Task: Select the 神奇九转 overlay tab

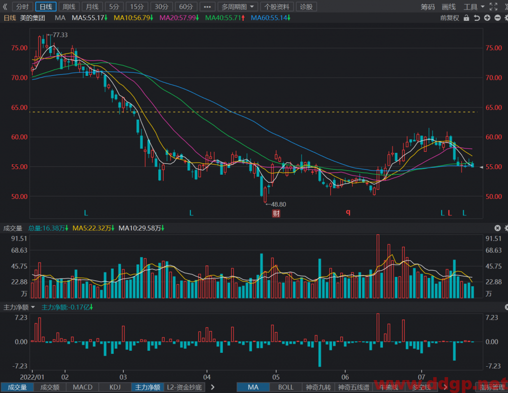Action: click(318, 387)
